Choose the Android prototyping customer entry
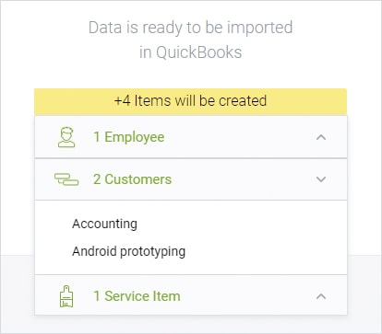Viewport: 382px width, 334px height. [128, 251]
